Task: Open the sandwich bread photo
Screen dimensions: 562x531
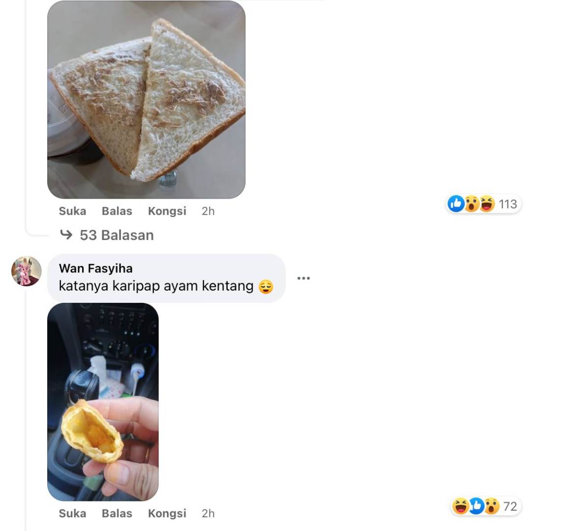Action: pos(146,99)
